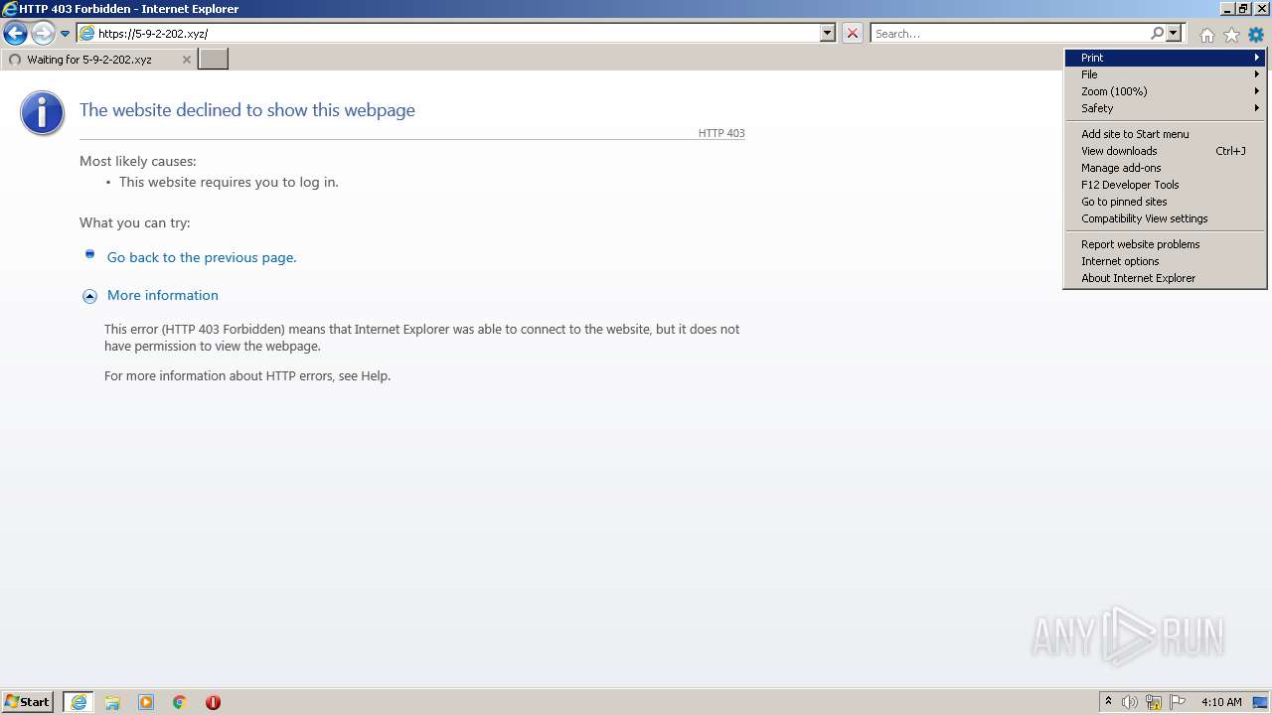Click the Tools gear icon

pyautogui.click(x=1256, y=35)
